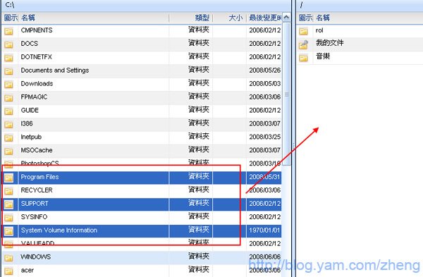Viewport: 423px width, 277px height.
Task: Select the WINDOWS folder name
Action: (x=36, y=257)
